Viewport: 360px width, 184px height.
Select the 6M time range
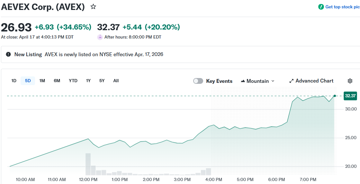coord(57,81)
